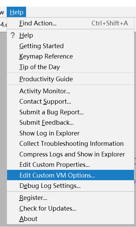Open Getting Started guide
Viewport: 136px width, 227px height.
click(71, 46)
